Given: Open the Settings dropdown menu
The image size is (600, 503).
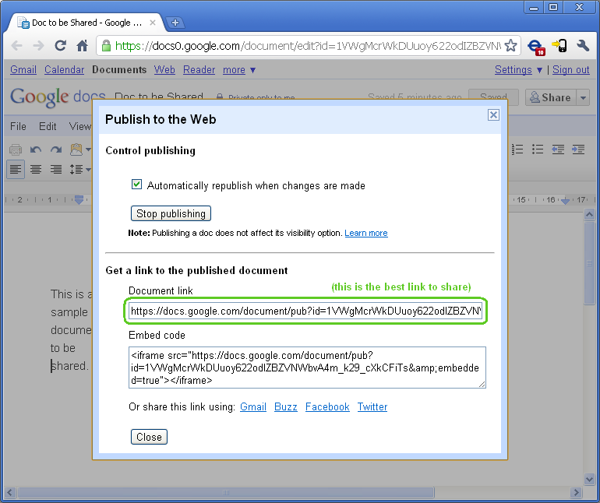Looking at the screenshot, I should click(x=517, y=70).
